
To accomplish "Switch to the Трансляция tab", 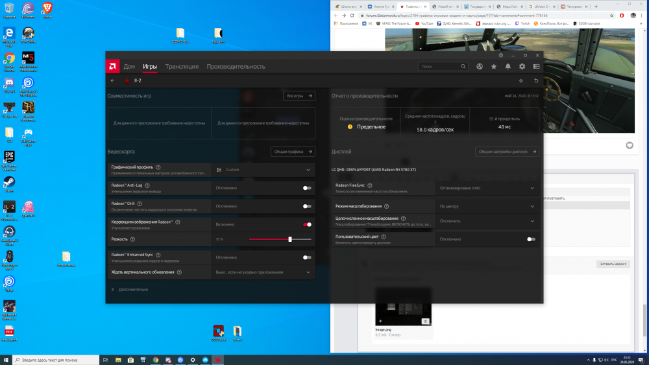I will (182, 66).
